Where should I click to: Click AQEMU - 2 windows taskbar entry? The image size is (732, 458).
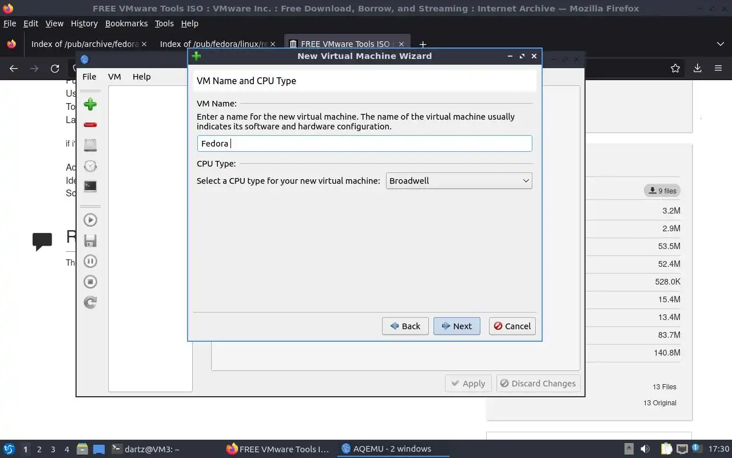[x=392, y=449]
